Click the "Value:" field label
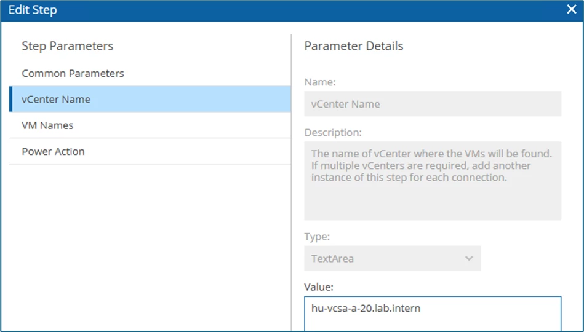This screenshot has width=584, height=332. (x=319, y=287)
